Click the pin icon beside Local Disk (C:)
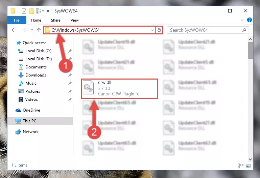Image resolution: width=260 pixels, height=178 pixels. coord(70,51)
